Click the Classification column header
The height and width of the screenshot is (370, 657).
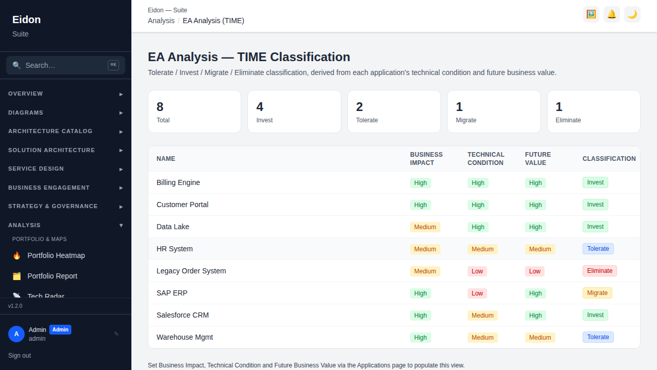[x=609, y=159]
